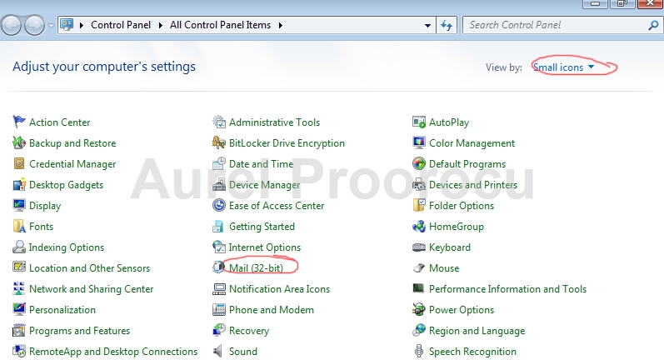Open the Internet Options link

(265, 247)
